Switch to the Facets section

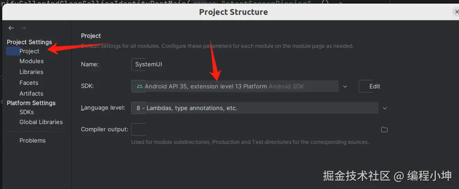click(29, 83)
